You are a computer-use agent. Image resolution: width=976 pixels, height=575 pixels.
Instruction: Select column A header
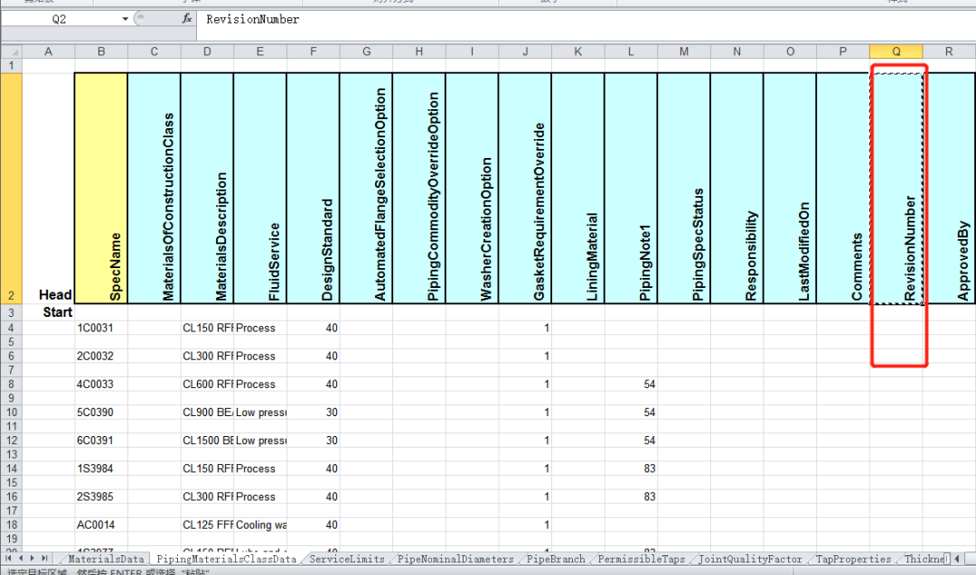point(49,51)
